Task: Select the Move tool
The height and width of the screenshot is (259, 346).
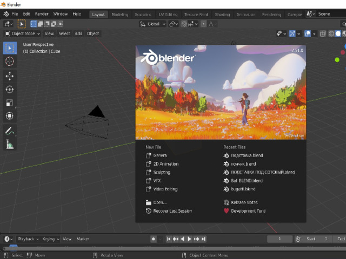Action: pos(10,76)
